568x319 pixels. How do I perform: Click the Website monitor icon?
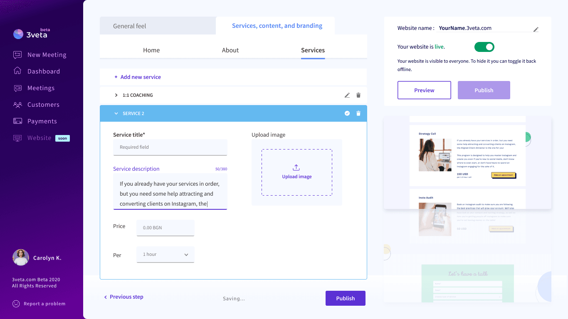pyautogui.click(x=17, y=138)
